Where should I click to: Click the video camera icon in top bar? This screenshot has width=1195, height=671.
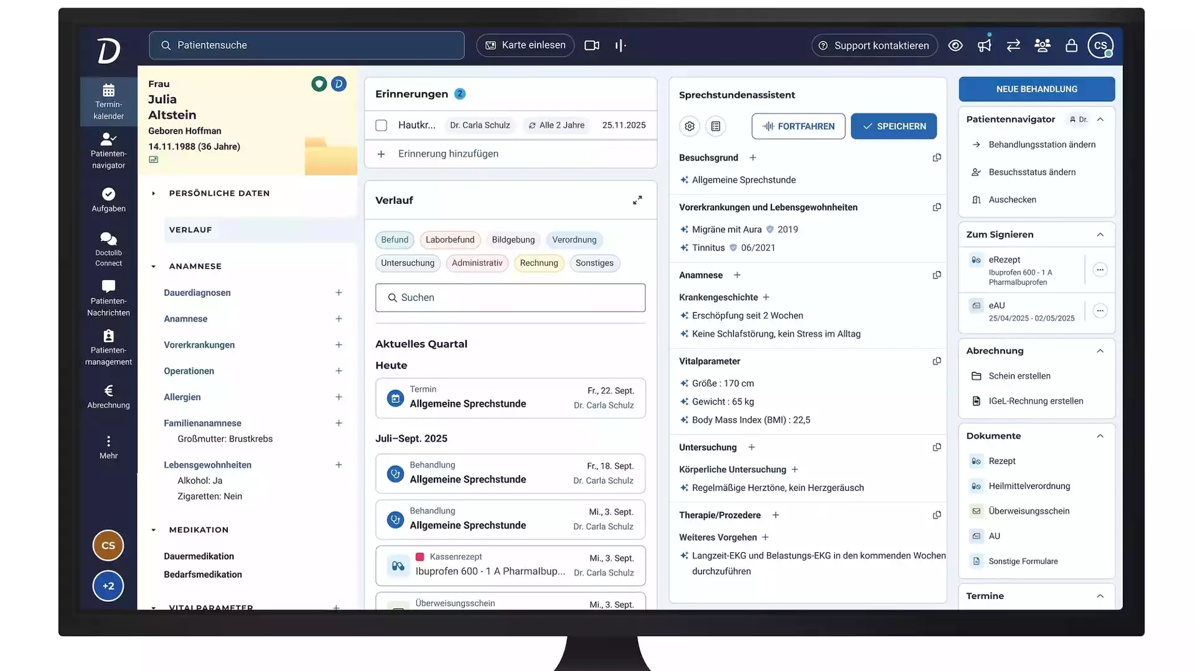coord(591,45)
